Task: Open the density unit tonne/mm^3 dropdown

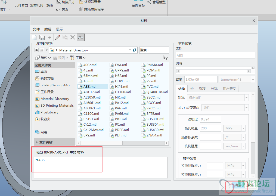Action: tap(253, 79)
